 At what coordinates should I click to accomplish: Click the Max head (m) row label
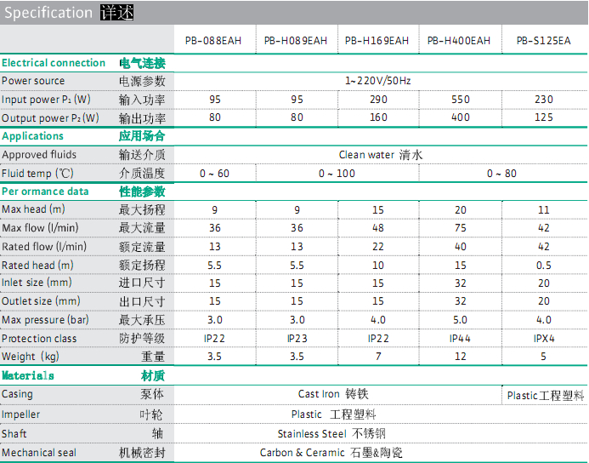[x=33, y=209]
